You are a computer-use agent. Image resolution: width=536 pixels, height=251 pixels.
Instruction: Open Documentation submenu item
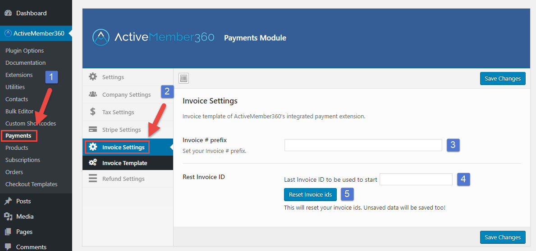pos(25,63)
